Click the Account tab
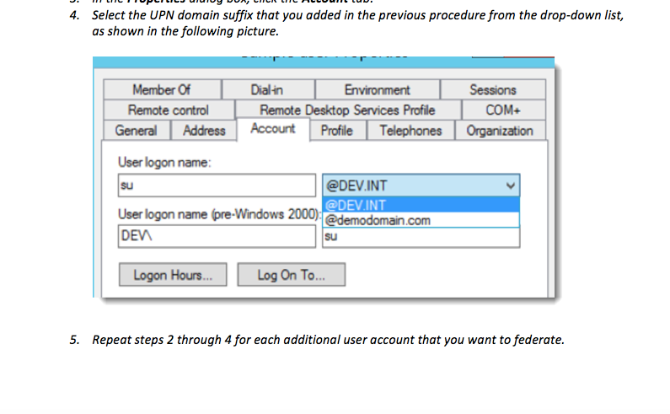Image resolution: width=670 pixels, height=414 pixels. click(272, 129)
